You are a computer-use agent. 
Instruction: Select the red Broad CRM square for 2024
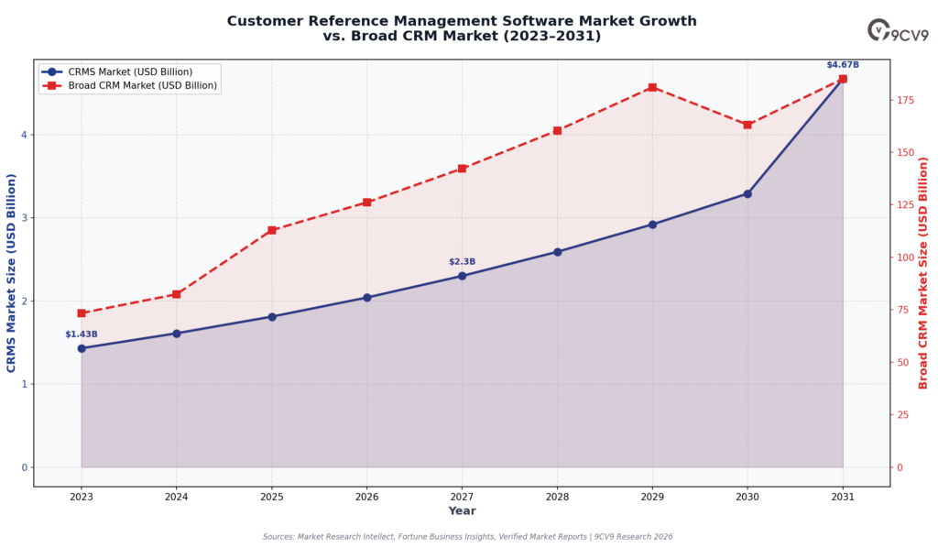coord(177,294)
